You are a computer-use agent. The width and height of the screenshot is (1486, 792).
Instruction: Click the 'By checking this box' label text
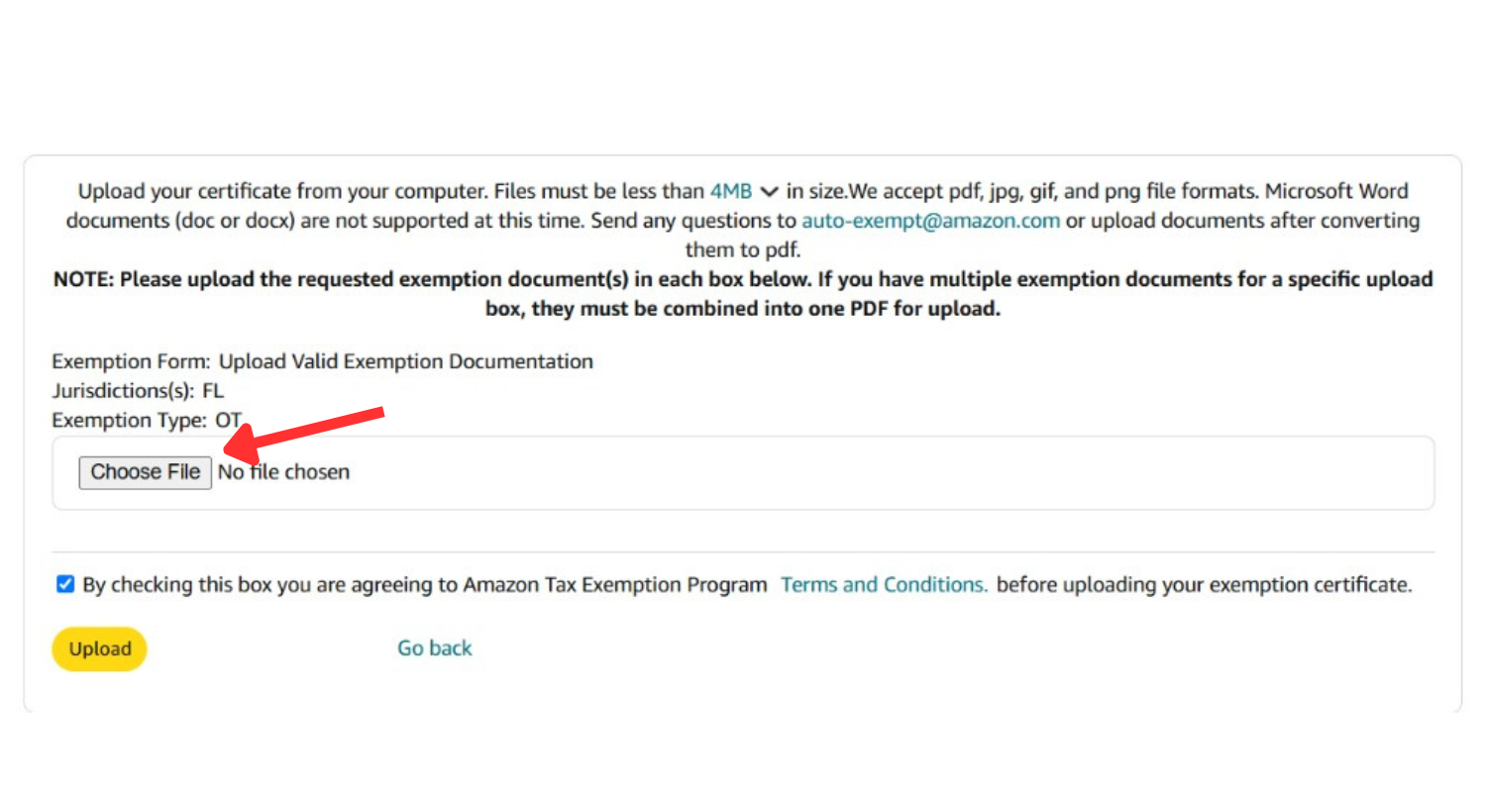tap(424, 585)
